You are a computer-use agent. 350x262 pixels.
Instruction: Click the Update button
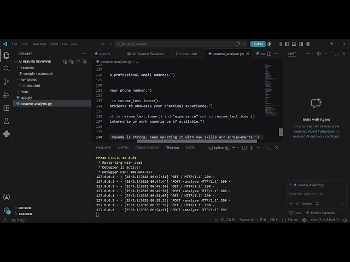click(x=258, y=44)
